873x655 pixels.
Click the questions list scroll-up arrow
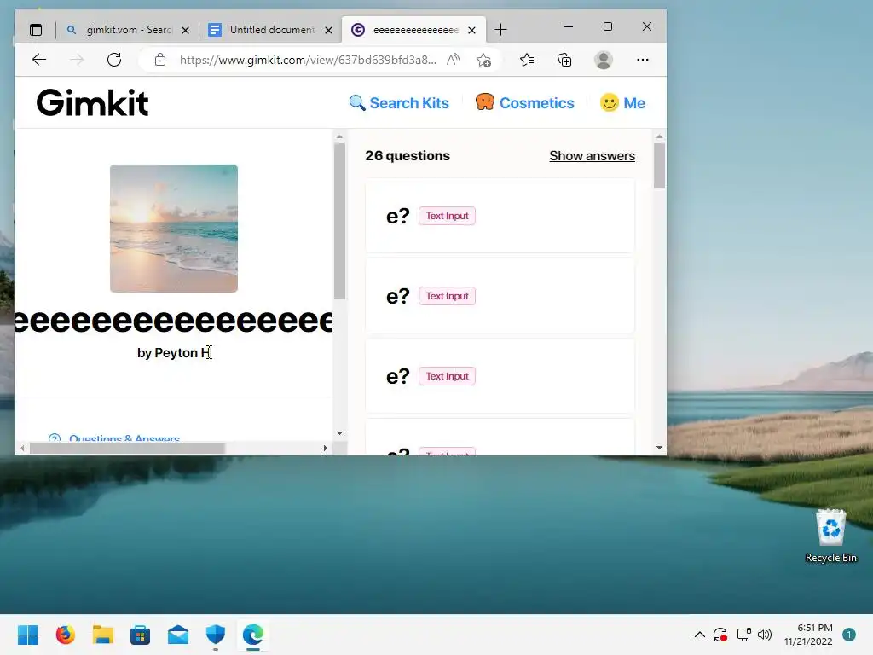(659, 136)
